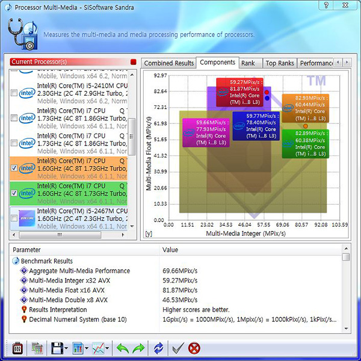
Task: Select the orange-highlighted i7 1.60GHz list entry
Action: tap(69, 168)
